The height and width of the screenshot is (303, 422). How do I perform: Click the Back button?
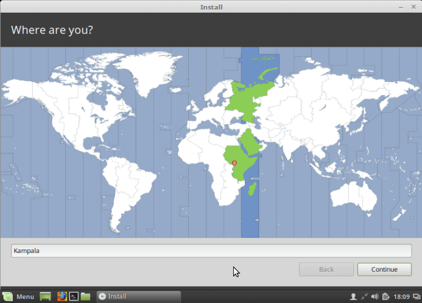326,270
